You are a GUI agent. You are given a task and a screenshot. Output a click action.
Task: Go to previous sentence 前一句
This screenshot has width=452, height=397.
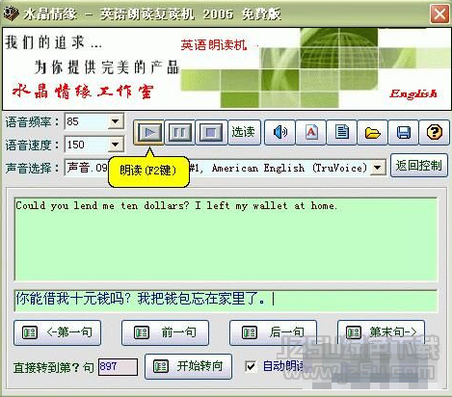click(x=165, y=332)
